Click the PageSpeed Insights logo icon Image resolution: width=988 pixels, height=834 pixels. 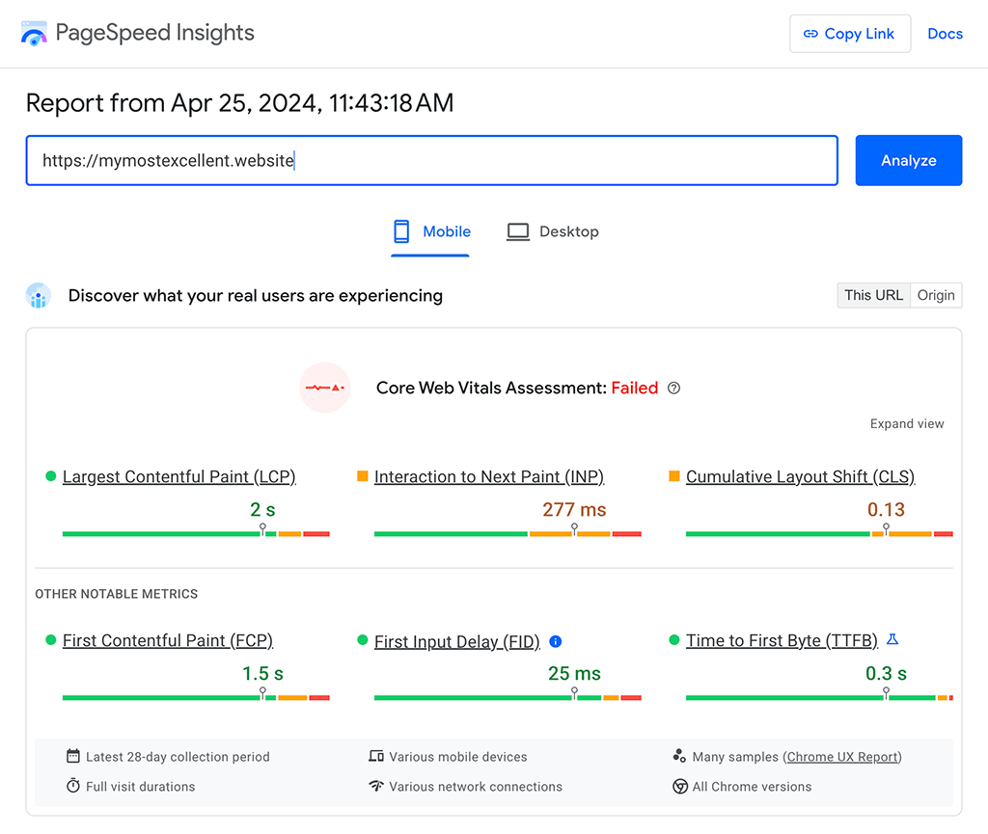point(34,33)
